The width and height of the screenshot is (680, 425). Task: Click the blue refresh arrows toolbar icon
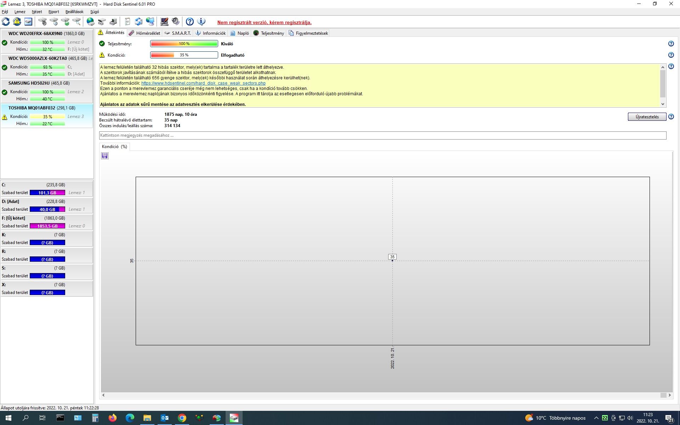(6, 22)
